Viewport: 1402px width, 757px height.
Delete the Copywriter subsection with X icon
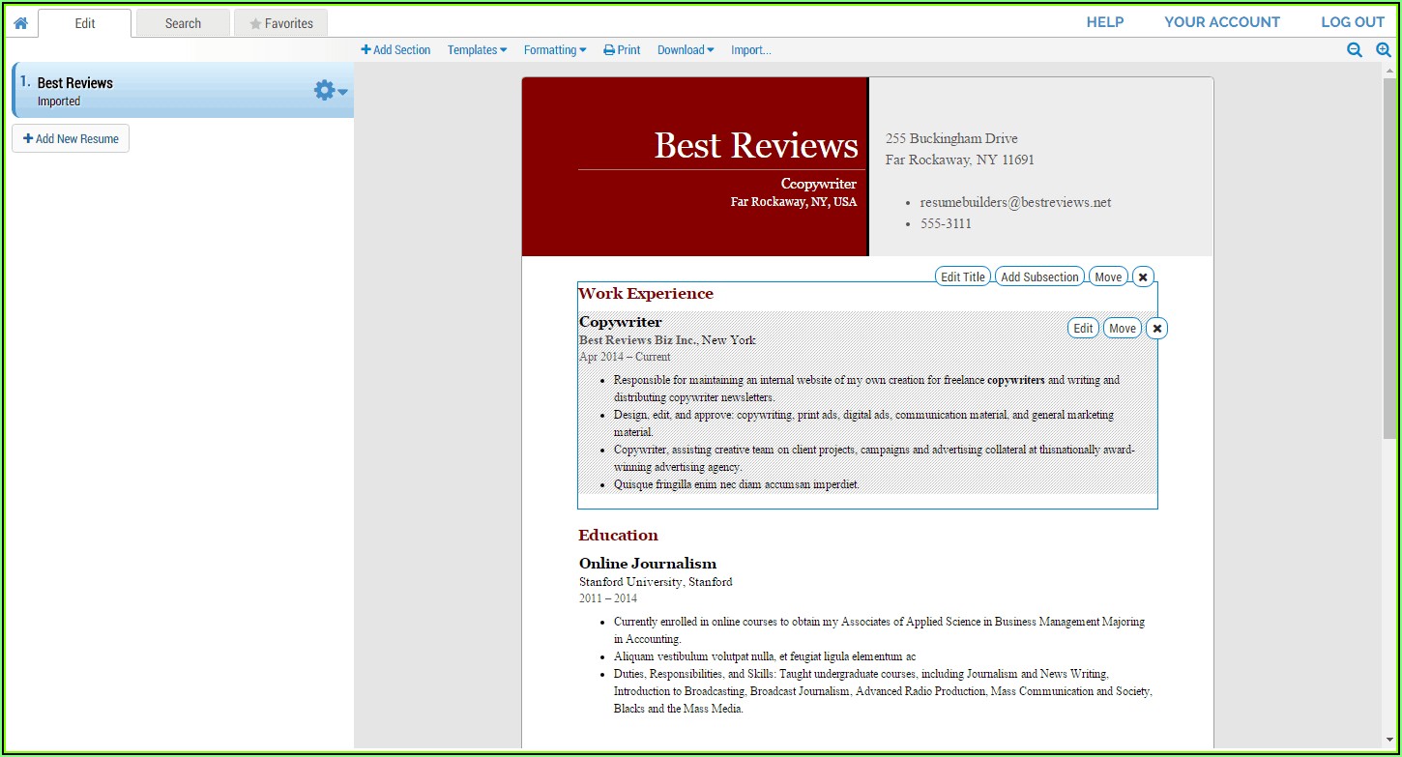point(1156,329)
